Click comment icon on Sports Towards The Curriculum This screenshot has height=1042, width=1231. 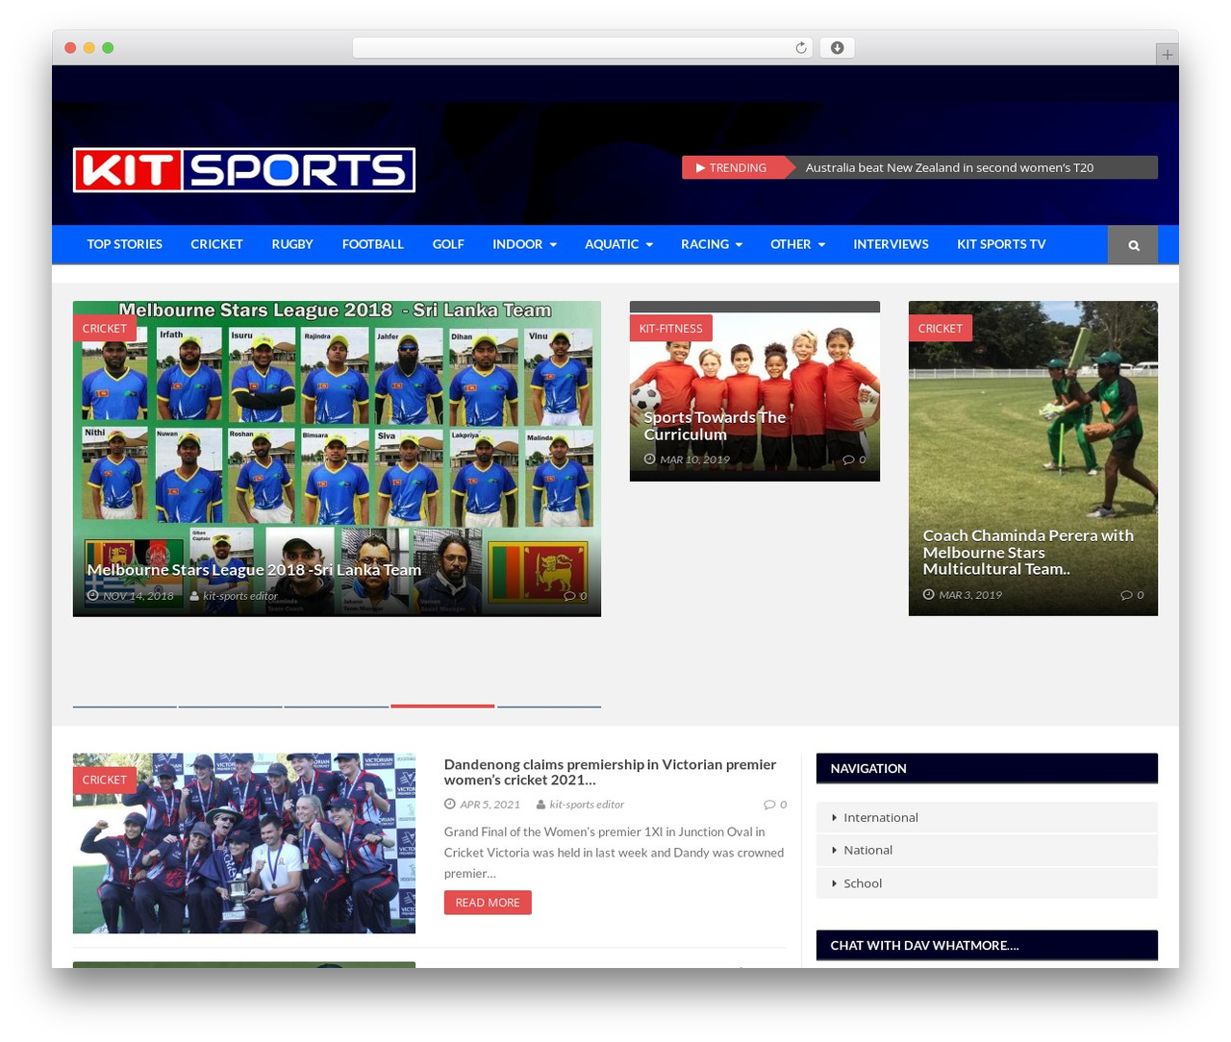pos(848,459)
